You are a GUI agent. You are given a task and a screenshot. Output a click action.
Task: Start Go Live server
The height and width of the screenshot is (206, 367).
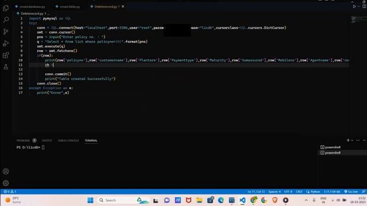(351, 192)
